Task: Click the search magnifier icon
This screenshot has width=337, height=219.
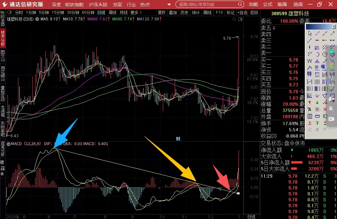Action: 240,4
